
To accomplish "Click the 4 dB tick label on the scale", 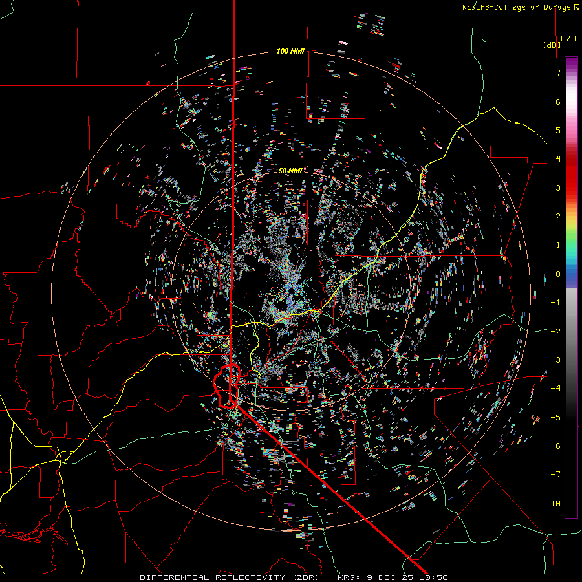I will [558, 159].
